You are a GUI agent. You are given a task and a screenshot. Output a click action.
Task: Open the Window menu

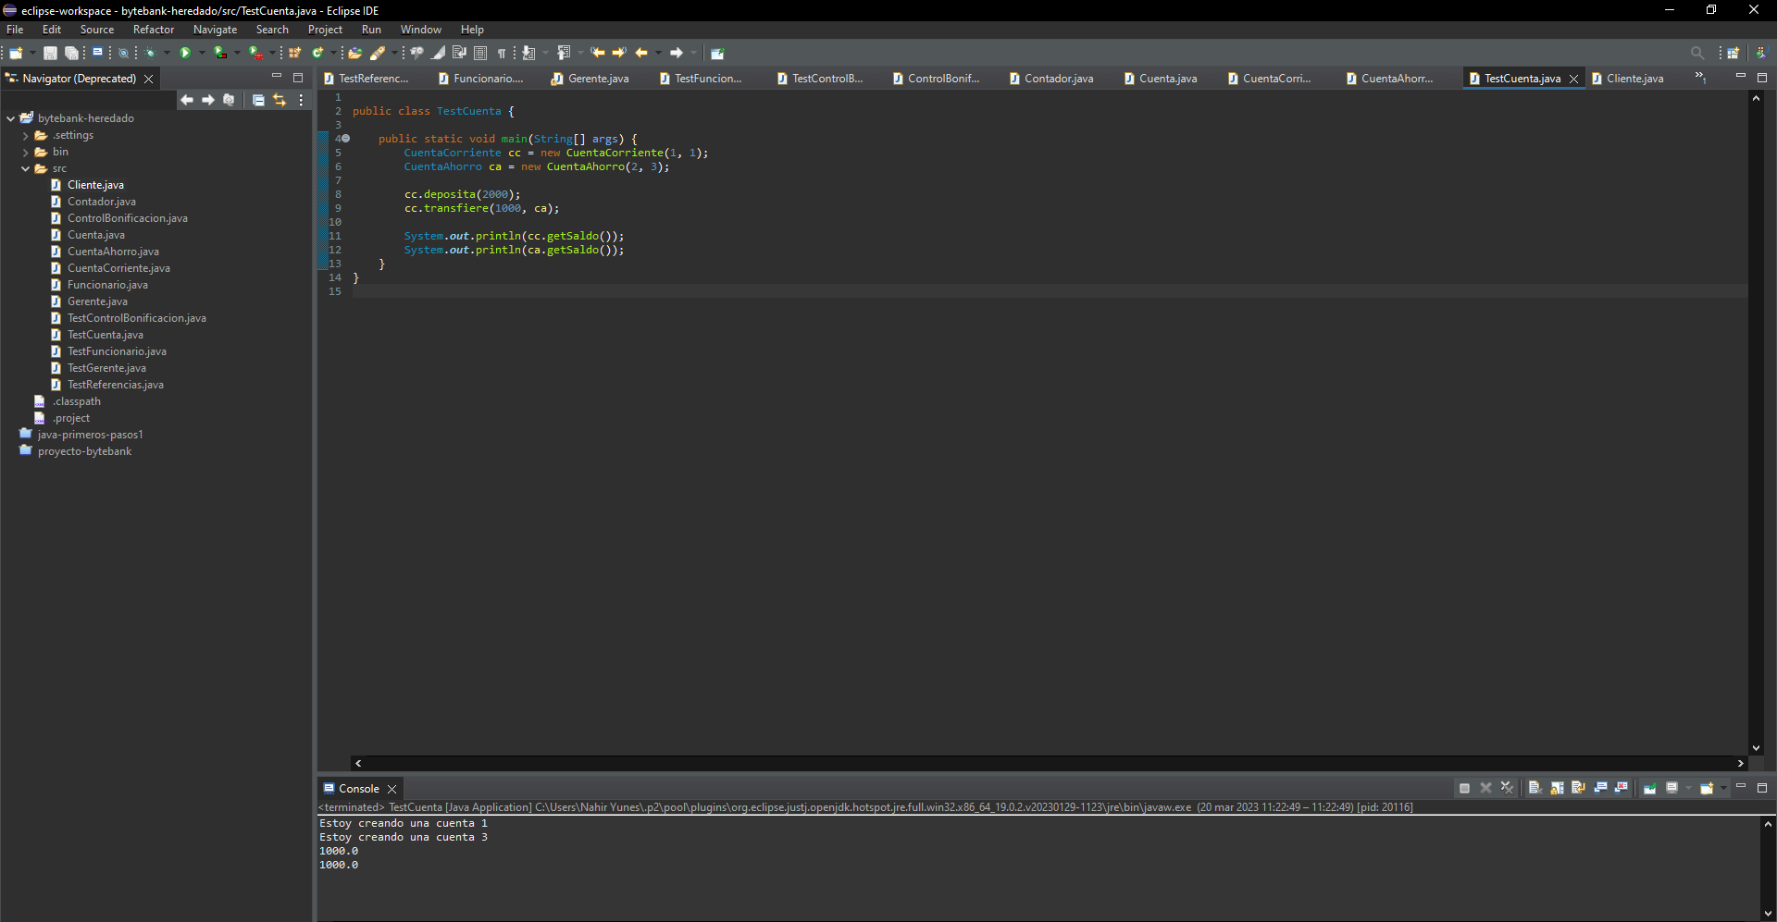421,30
